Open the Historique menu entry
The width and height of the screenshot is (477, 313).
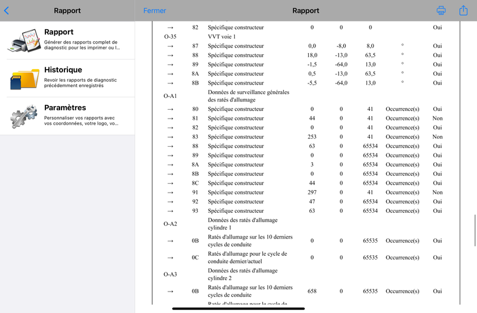tap(67, 78)
